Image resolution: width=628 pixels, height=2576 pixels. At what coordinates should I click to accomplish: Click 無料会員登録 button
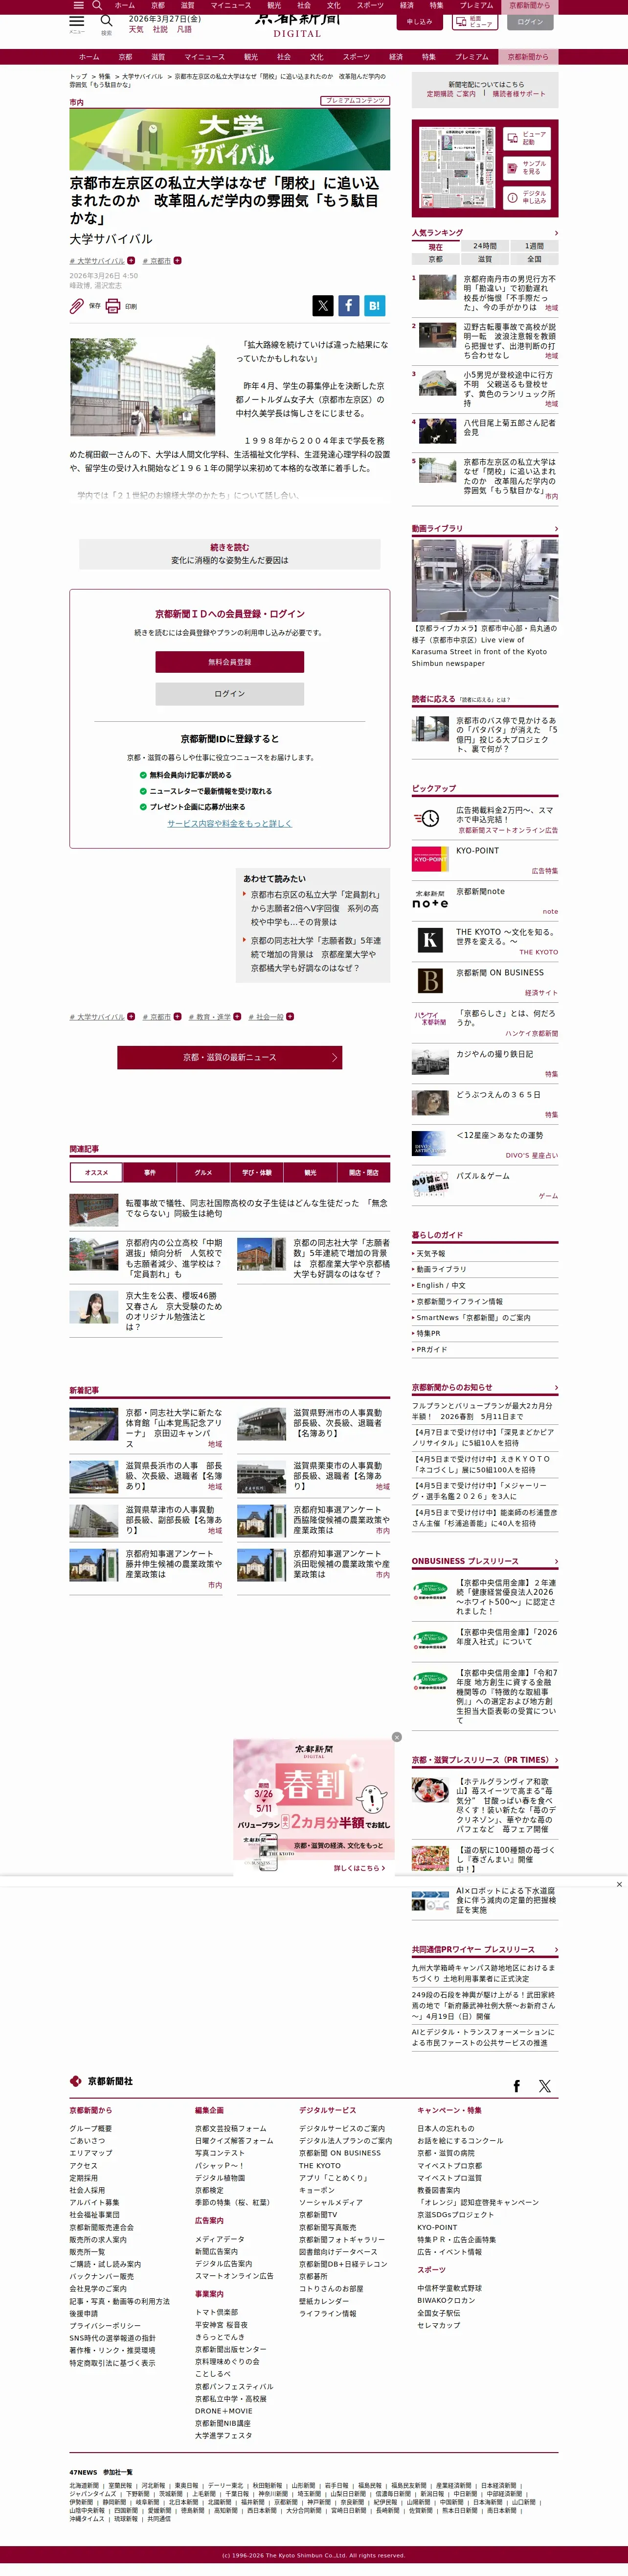pos(230,662)
